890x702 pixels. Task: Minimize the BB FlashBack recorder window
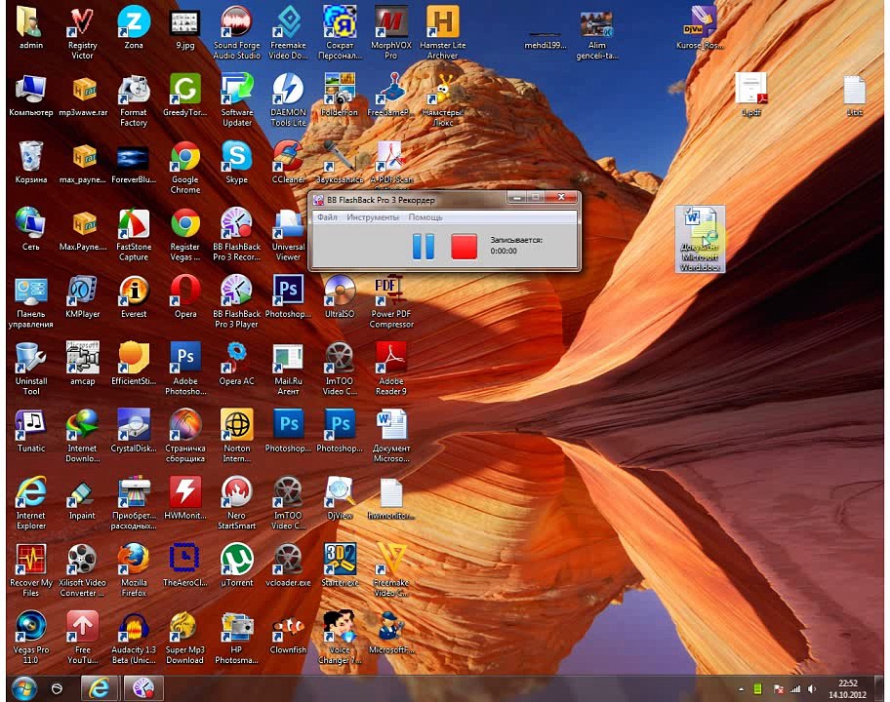coord(516,197)
